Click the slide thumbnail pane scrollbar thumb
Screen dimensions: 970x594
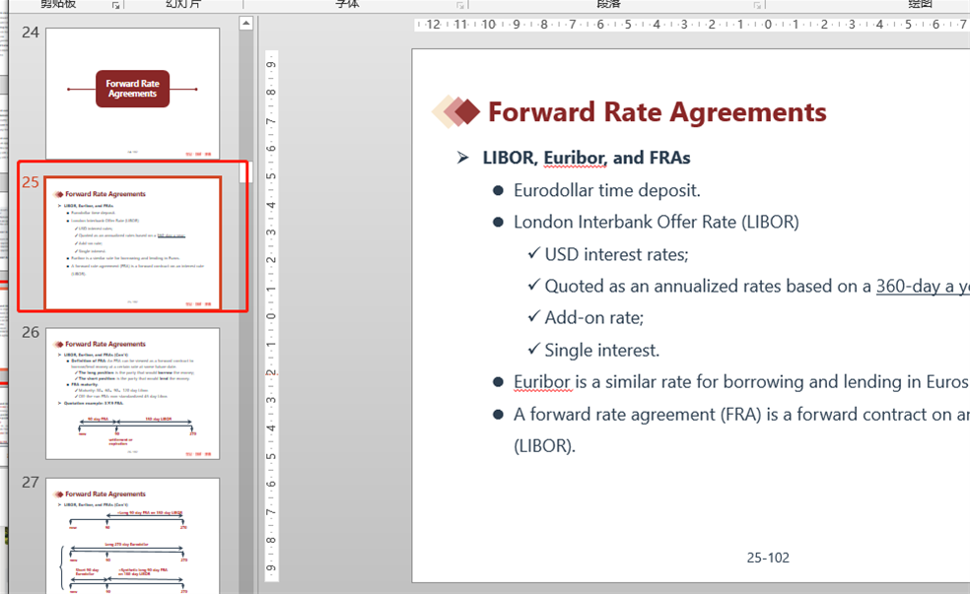pos(245,172)
